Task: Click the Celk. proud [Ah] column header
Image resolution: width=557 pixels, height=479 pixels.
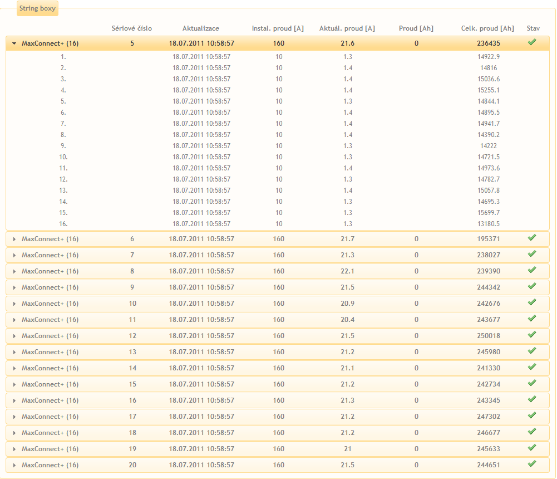Action: [x=488, y=28]
